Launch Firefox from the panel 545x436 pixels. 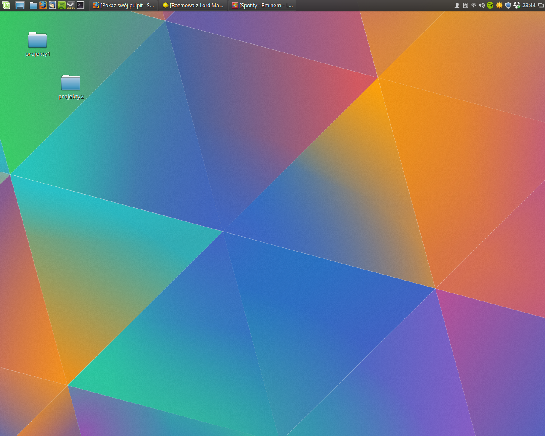point(43,5)
